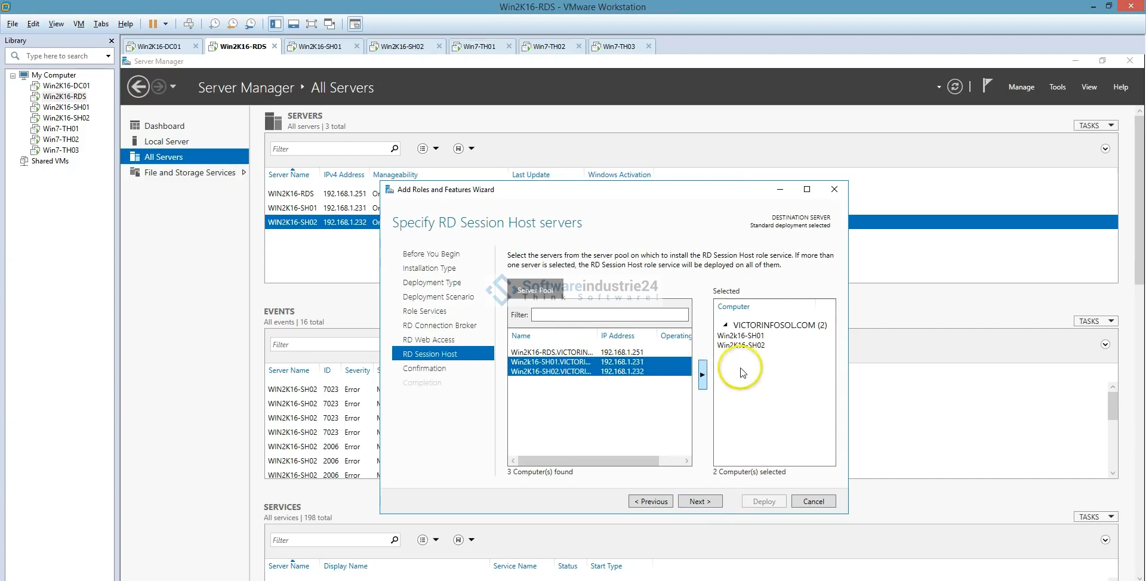Image resolution: width=1146 pixels, height=581 pixels.
Task: Click the Cancel button in wizard
Action: click(x=813, y=502)
